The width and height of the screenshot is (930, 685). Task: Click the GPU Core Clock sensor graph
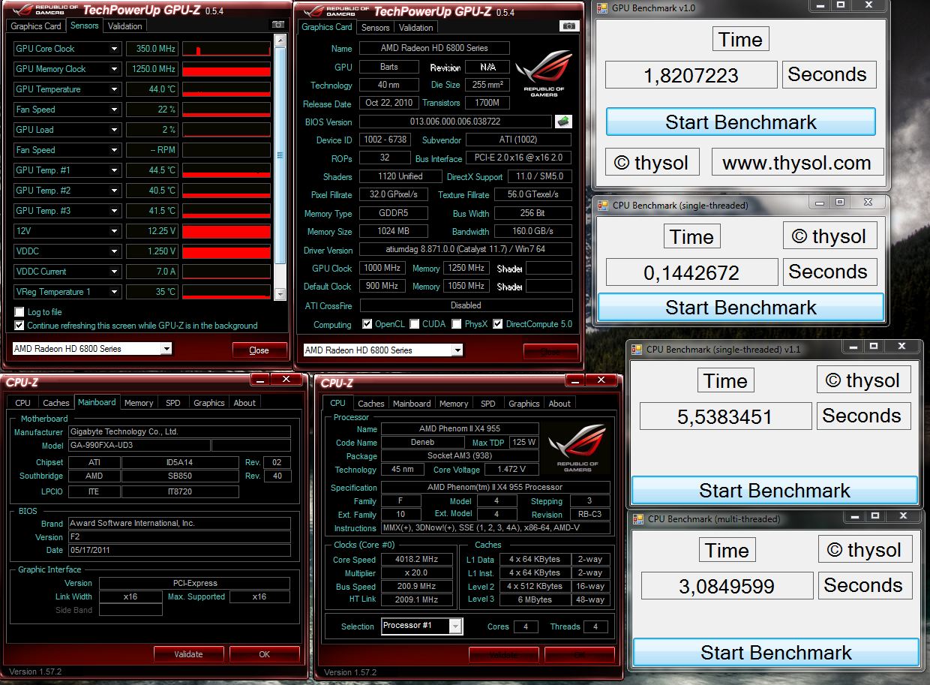click(226, 49)
